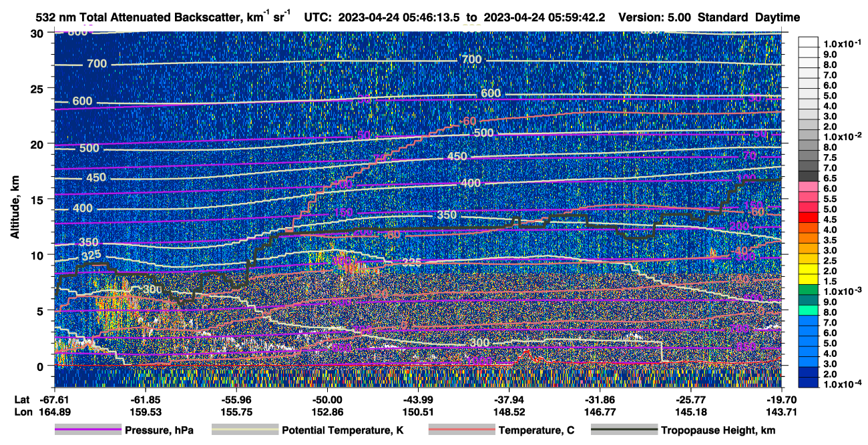Click the 'Lon' axis row label
The width and height of the screenshot is (868, 445).
point(22,412)
